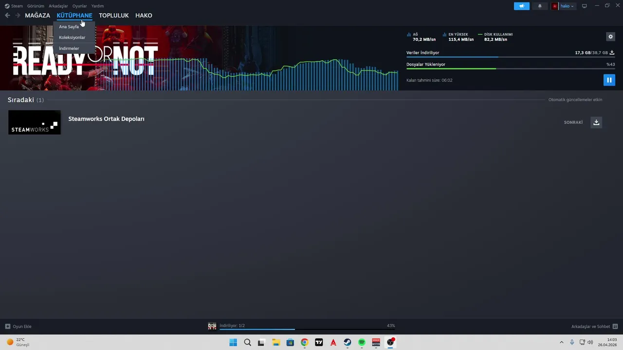Open the notifications bell
The image size is (623, 350).
(540, 6)
